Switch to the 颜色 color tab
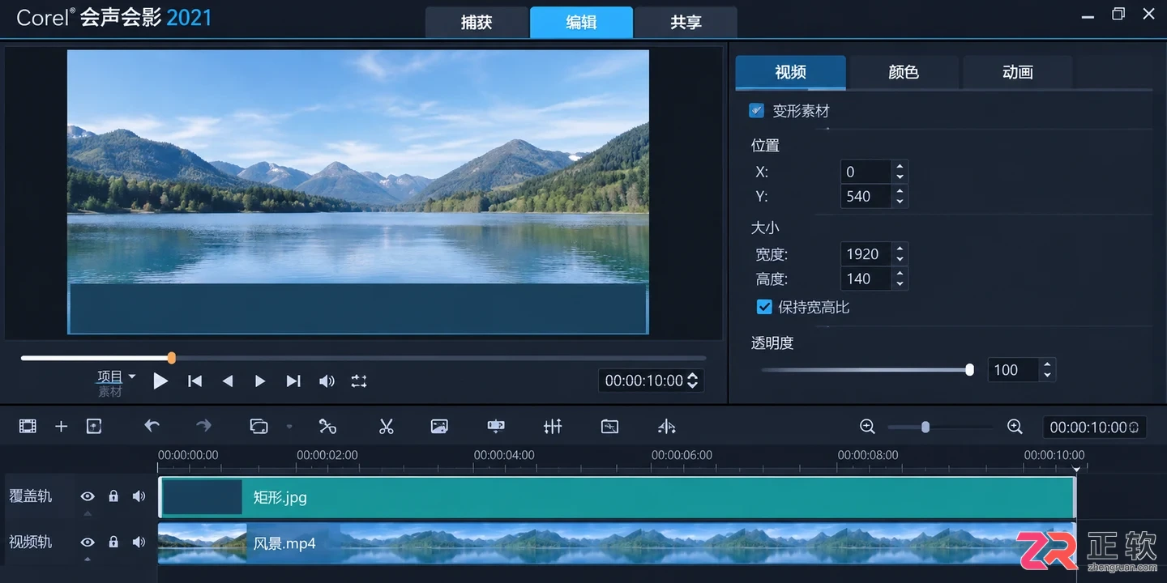 [x=904, y=72]
